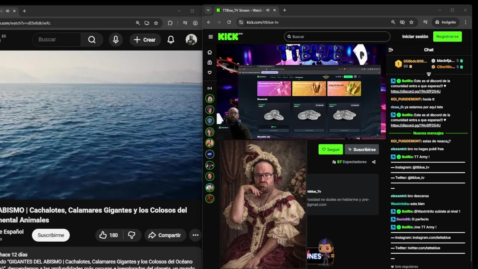
Task: Share the TTBlue stream via share icon
Action: coord(374,162)
